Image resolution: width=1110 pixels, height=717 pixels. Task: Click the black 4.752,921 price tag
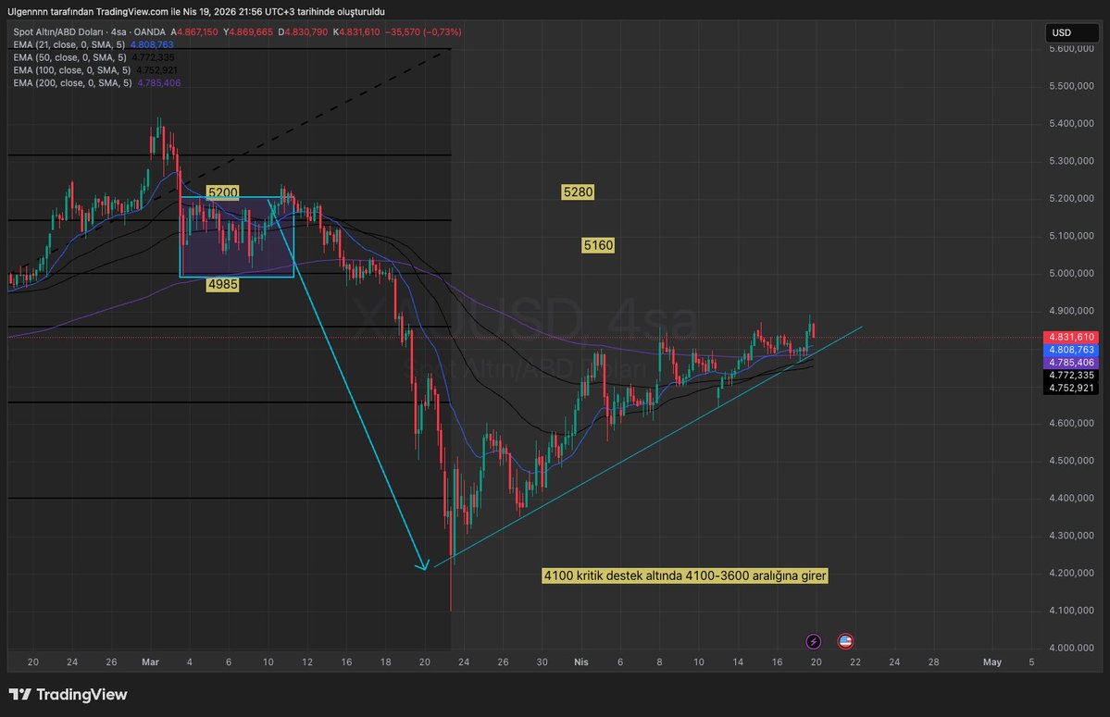1071,389
